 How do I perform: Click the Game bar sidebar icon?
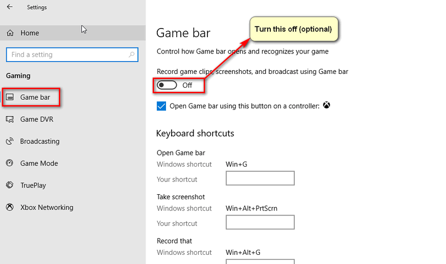click(x=10, y=97)
